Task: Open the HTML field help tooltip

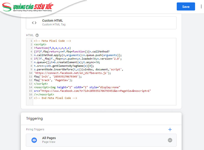Action: [x=37, y=35]
